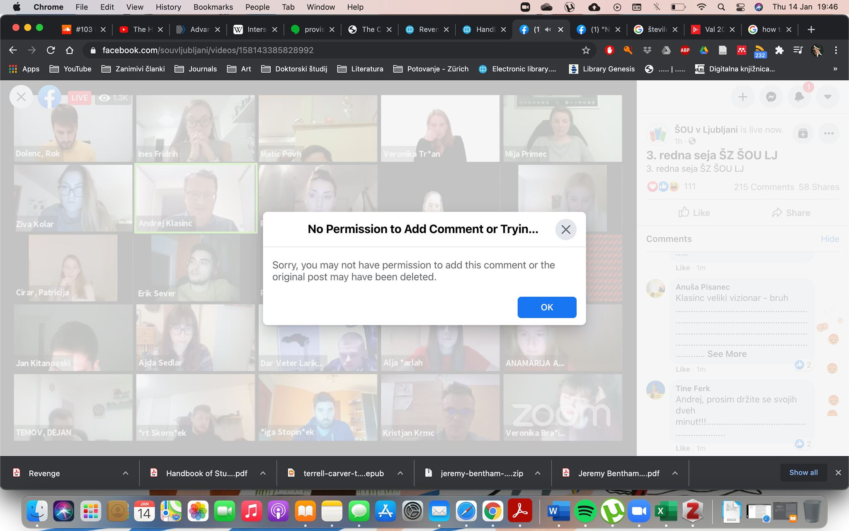Viewport: 849px width, 531px height.
Task: Close the No Permission dialog with X
Action: click(565, 229)
